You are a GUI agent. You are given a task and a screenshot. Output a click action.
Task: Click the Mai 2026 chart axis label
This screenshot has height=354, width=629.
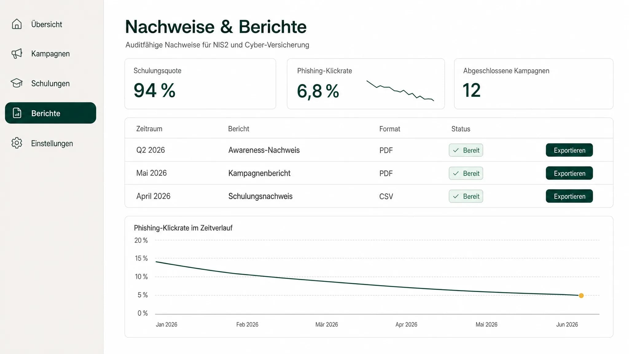tap(486, 324)
